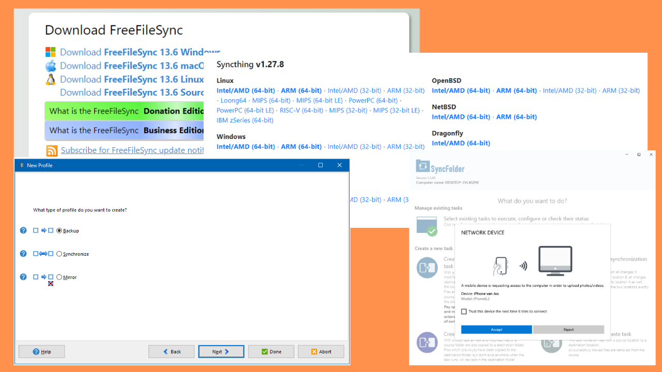Click the RISC-V (64-bit) link
This screenshot has width=662, height=372.
click(x=302, y=110)
